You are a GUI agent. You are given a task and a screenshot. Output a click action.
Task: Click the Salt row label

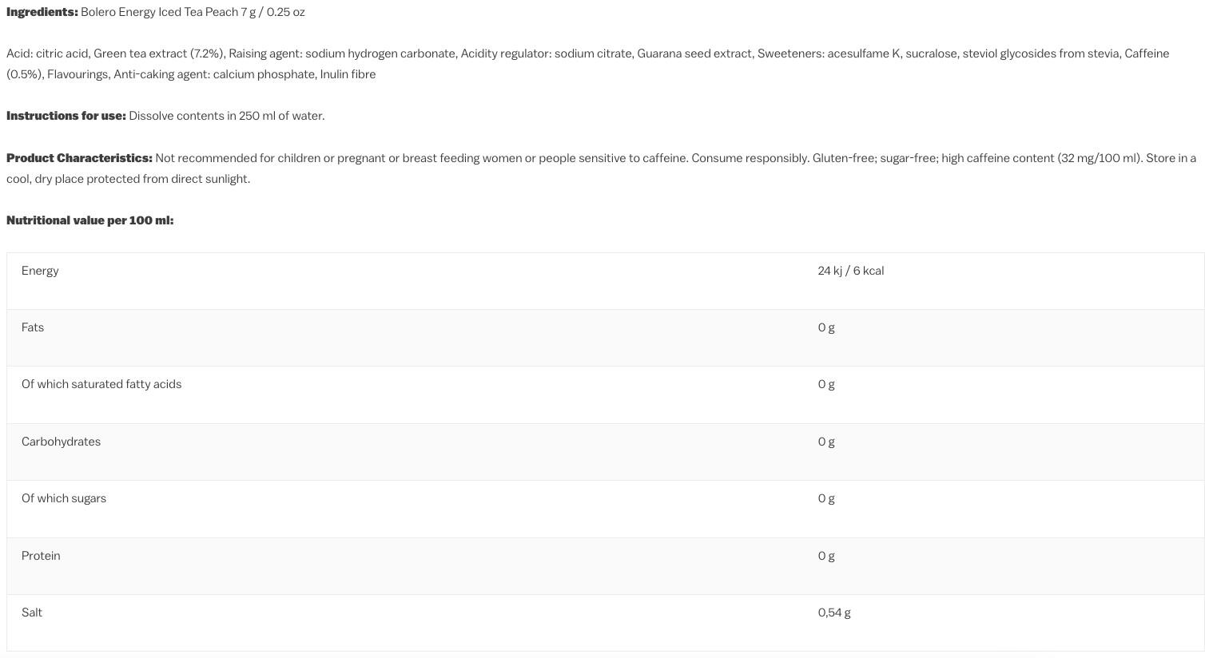pyautogui.click(x=32, y=612)
